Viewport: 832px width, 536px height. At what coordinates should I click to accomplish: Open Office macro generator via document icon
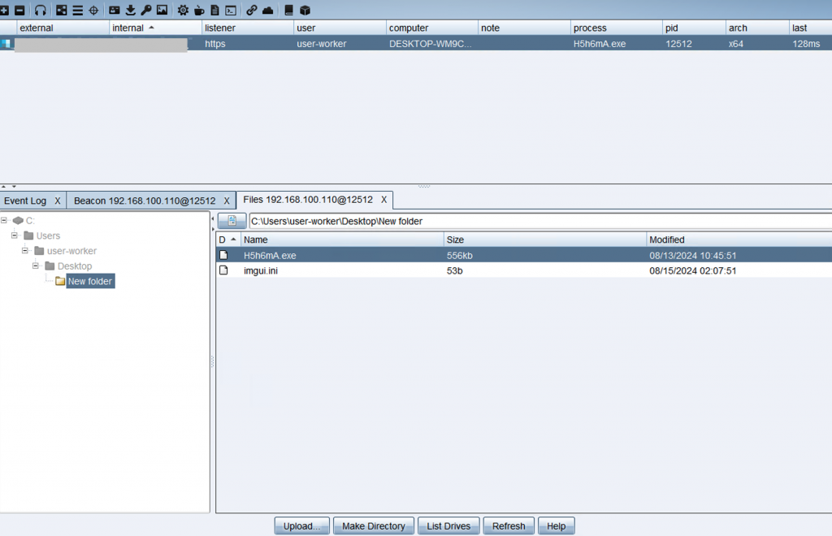click(x=214, y=10)
